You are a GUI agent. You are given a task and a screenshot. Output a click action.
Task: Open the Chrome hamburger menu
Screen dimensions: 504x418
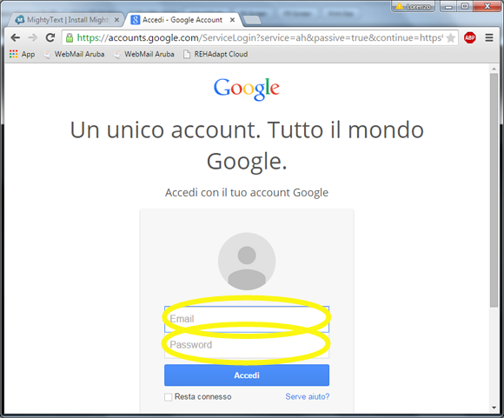[x=489, y=38]
